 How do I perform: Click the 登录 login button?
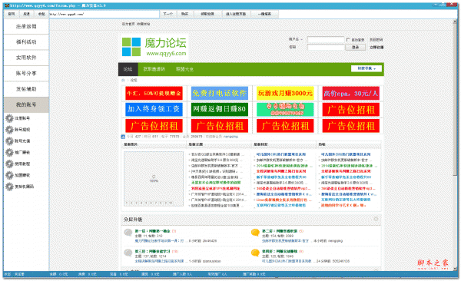pos(356,48)
